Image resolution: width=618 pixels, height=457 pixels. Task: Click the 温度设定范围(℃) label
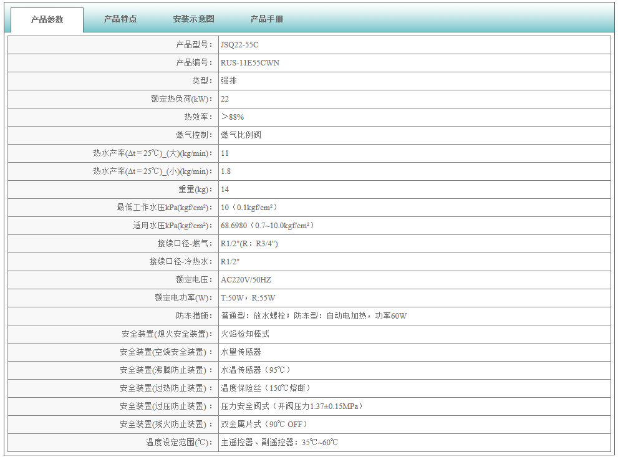[x=180, y=443]
